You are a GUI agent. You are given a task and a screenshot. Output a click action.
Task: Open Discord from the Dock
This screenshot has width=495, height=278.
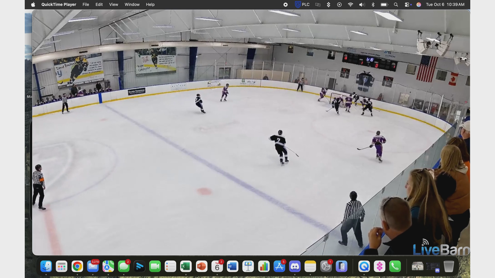(x=295, y=266)
